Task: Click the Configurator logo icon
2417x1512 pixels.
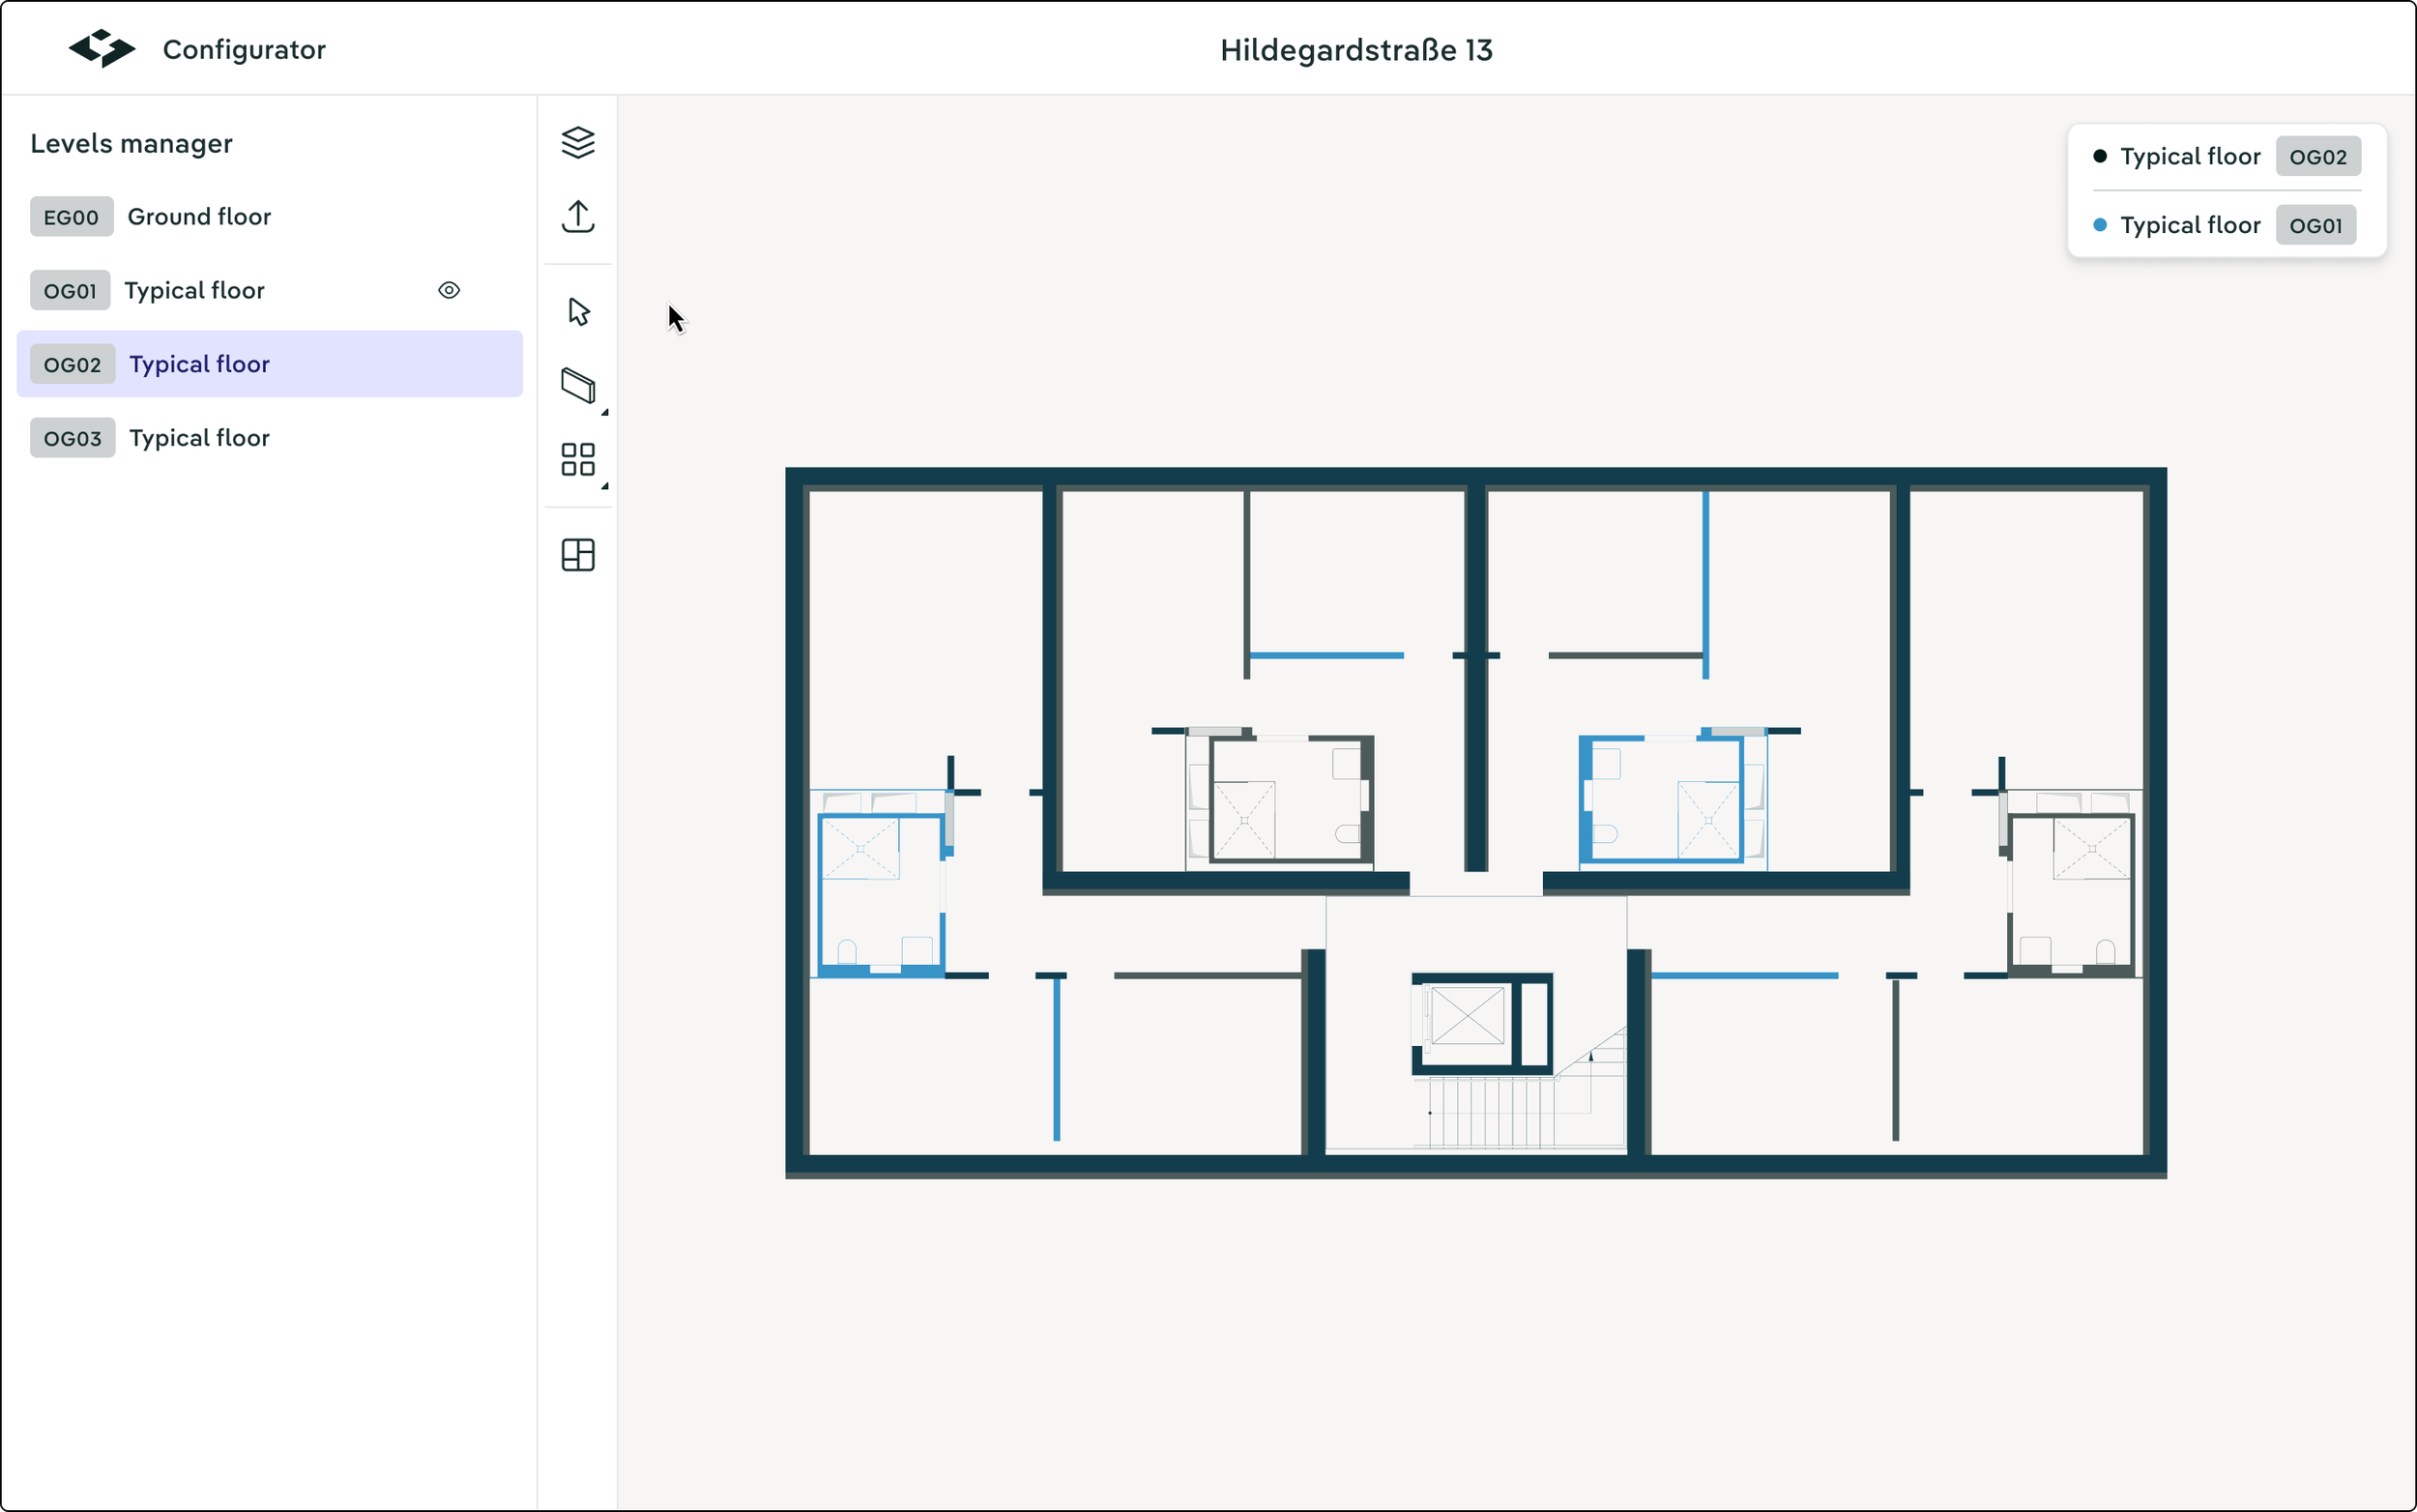Action: [101, 49]
